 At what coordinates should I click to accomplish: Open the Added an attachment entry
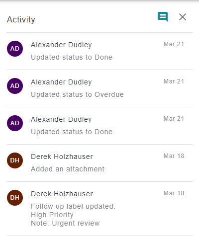(99, 163)
